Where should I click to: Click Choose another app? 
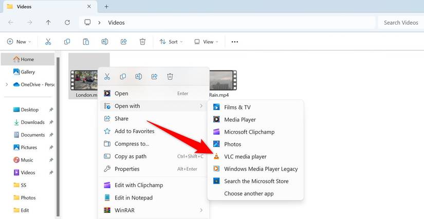(255, 194)
